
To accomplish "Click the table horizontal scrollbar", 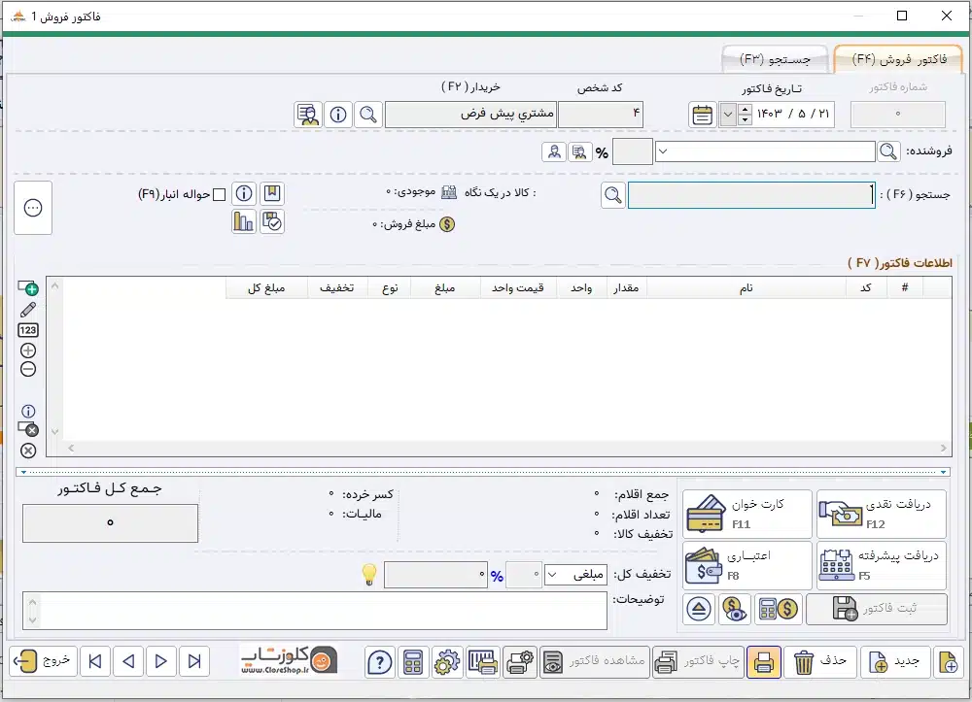I will (x=507, y=449).
